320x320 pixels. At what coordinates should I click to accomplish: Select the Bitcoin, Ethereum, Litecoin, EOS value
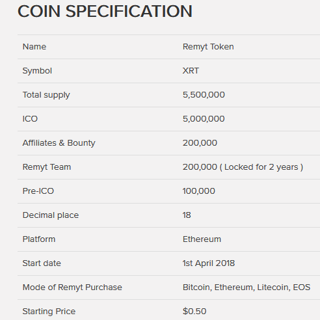click(x=247, y=287)
